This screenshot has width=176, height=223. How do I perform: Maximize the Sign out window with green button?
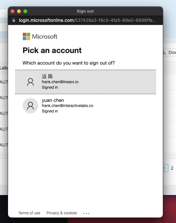[x=25, y=11]
